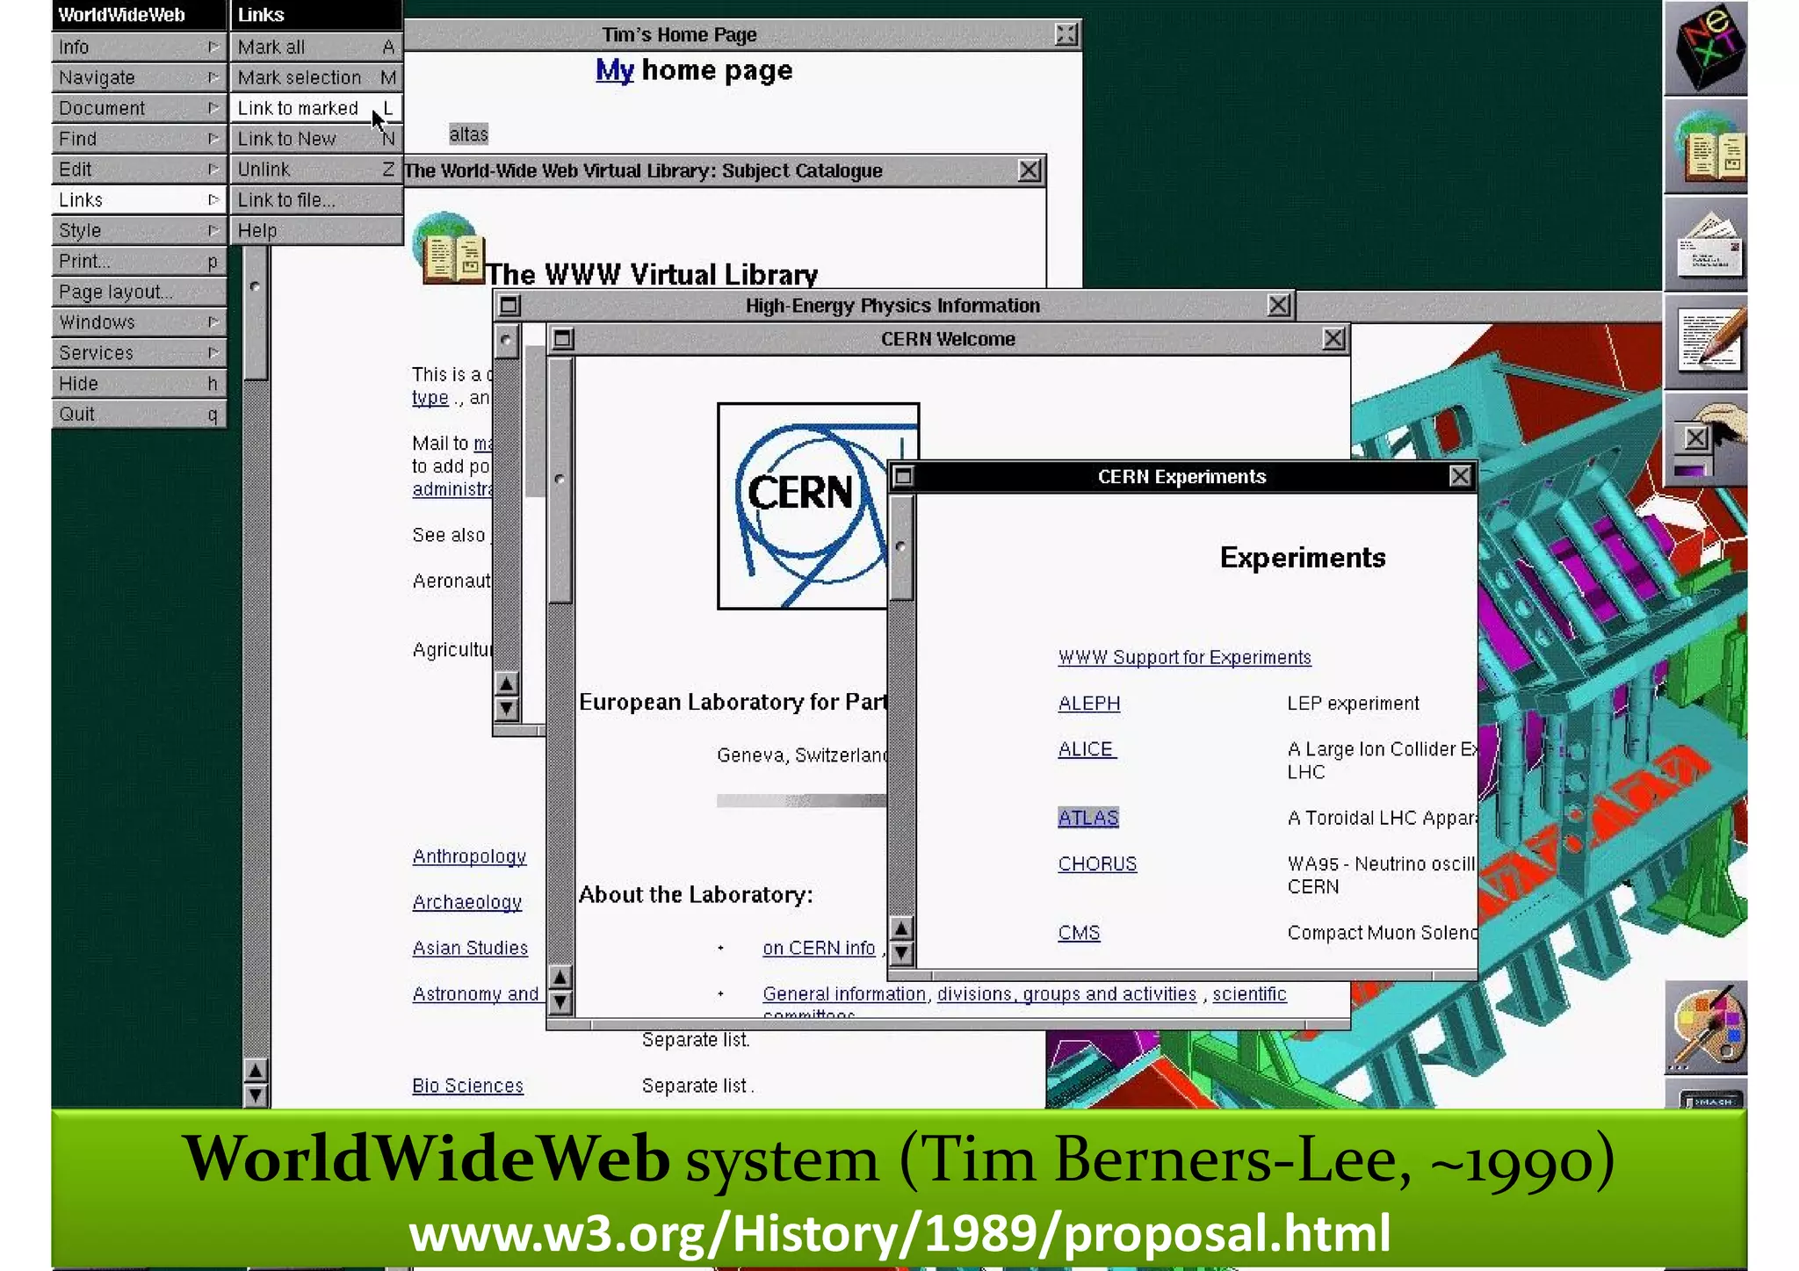Choose Hide from main menu

[139, 384]
